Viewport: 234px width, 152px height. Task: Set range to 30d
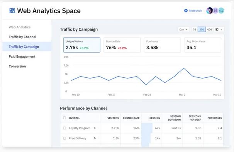pos(202,29)
